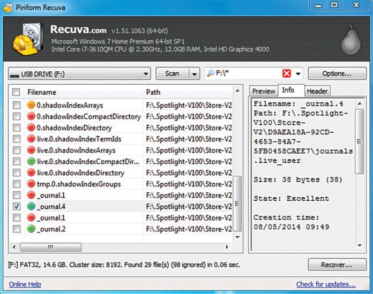
Task: Click red status dot of tmp.0.shadowIndexGroups
Action: [x=31, y=184]
